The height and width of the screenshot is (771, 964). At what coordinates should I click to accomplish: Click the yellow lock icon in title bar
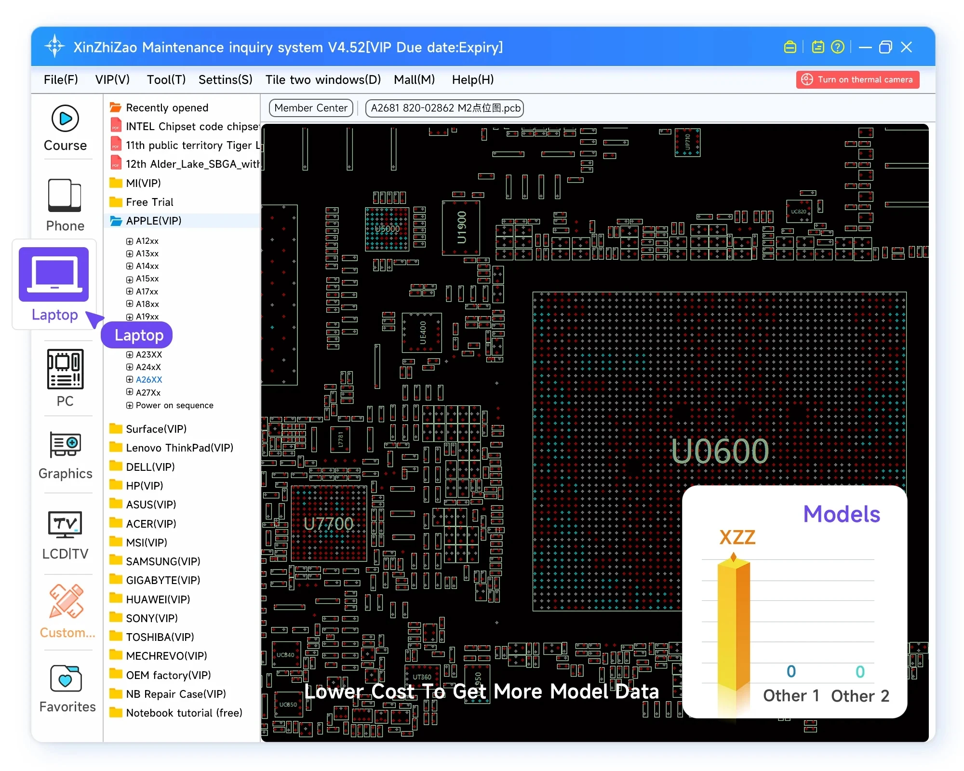click(790, 47)
